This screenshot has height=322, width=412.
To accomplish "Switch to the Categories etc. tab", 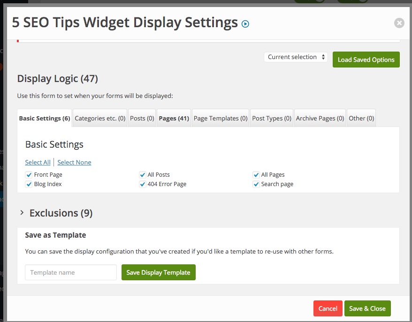I will pyautogui.click(x=100, y=119).
